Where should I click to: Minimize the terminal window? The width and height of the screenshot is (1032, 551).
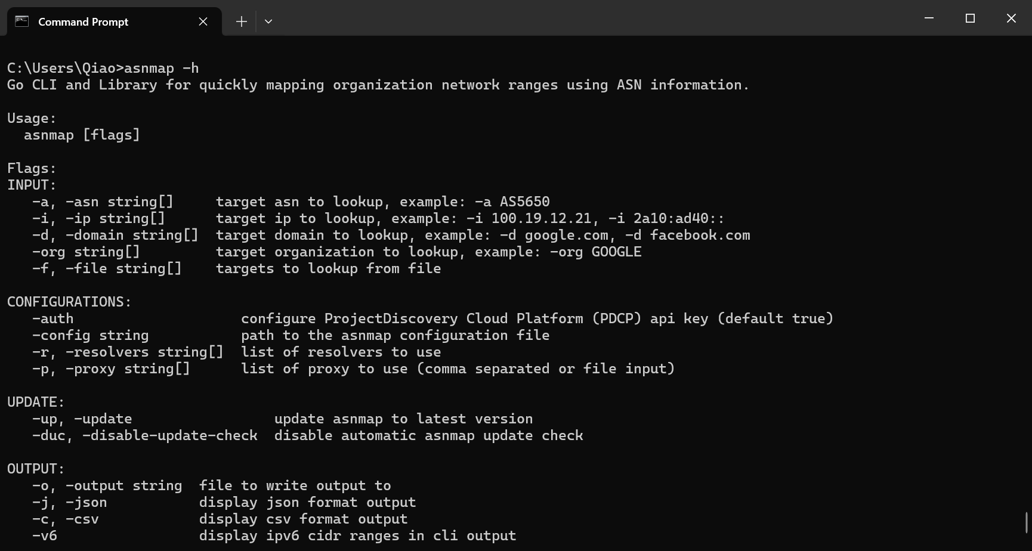click(929, 18)
